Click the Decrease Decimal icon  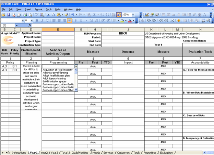click(x=96, y=21)
